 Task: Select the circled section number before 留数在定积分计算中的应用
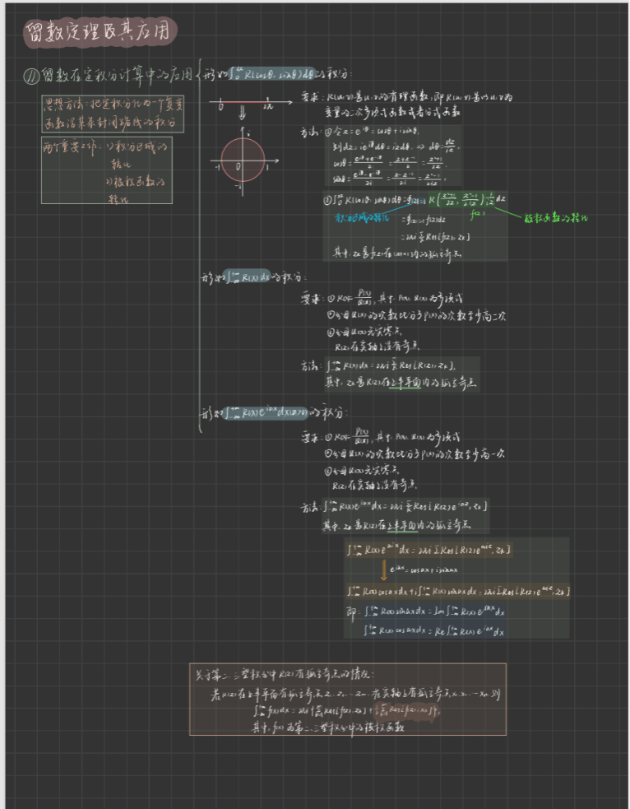(30, 76)
